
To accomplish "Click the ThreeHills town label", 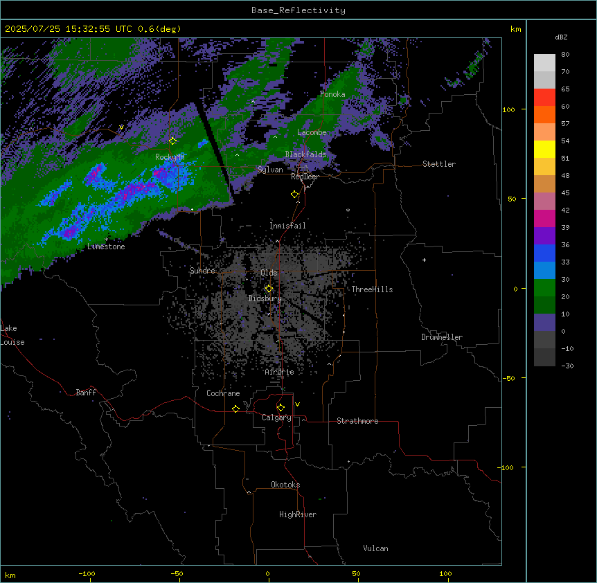I will point(372,289).
